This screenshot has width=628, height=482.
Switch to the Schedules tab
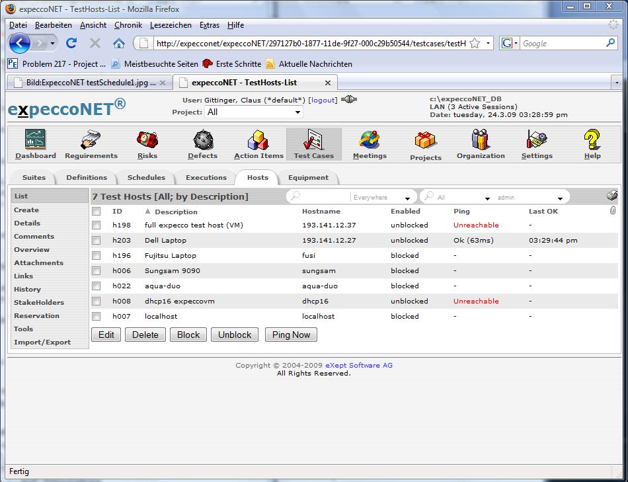click(146, 178)
